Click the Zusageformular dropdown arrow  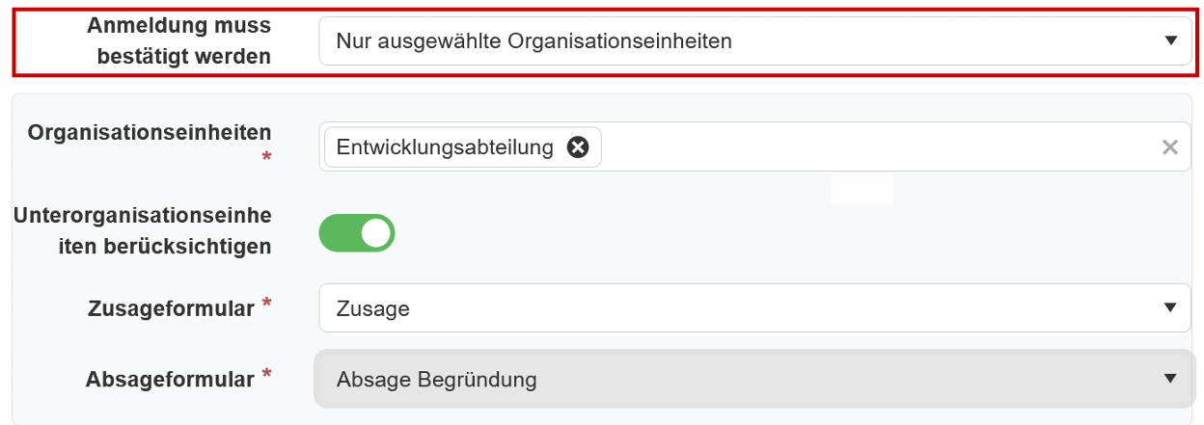pyautogui.click(x=1170, y=308)
